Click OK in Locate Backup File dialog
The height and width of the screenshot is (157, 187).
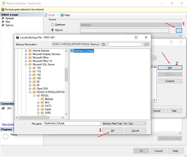click(x=113, y=131)
